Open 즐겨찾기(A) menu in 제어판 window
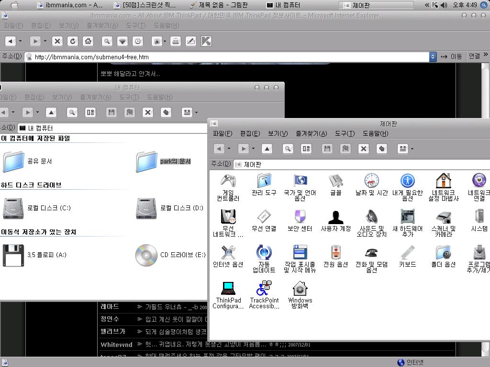The height and width of the screenshot is (367, 490). [x=311, y=134]
